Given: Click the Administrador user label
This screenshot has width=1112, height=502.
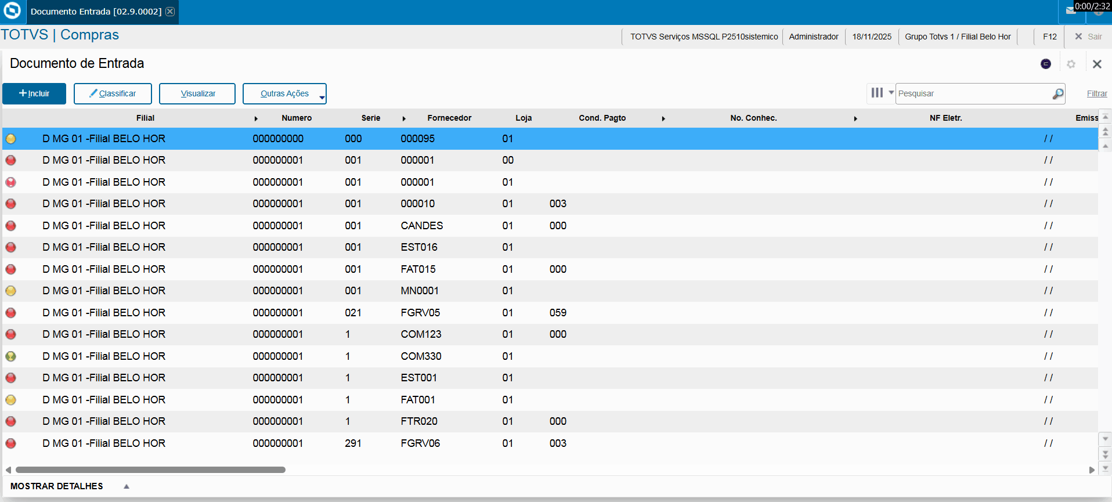Looking at the screenshot, I should pyautogui.click(x=814, y=37).
